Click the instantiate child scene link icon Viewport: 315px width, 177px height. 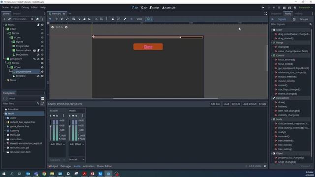point(9,19)
